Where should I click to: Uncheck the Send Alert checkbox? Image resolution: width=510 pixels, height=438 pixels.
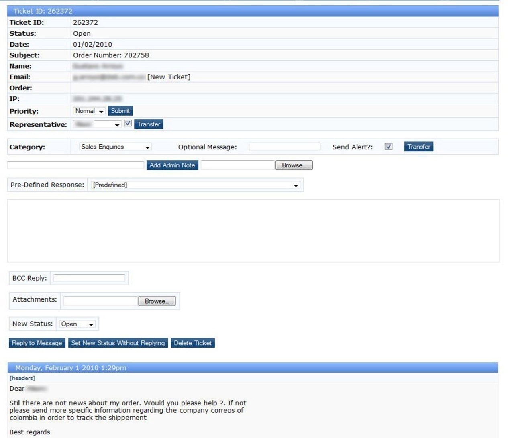pos(388,147)
